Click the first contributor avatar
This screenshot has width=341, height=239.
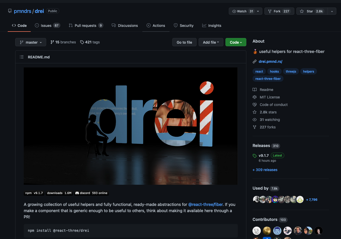point(257,231)
